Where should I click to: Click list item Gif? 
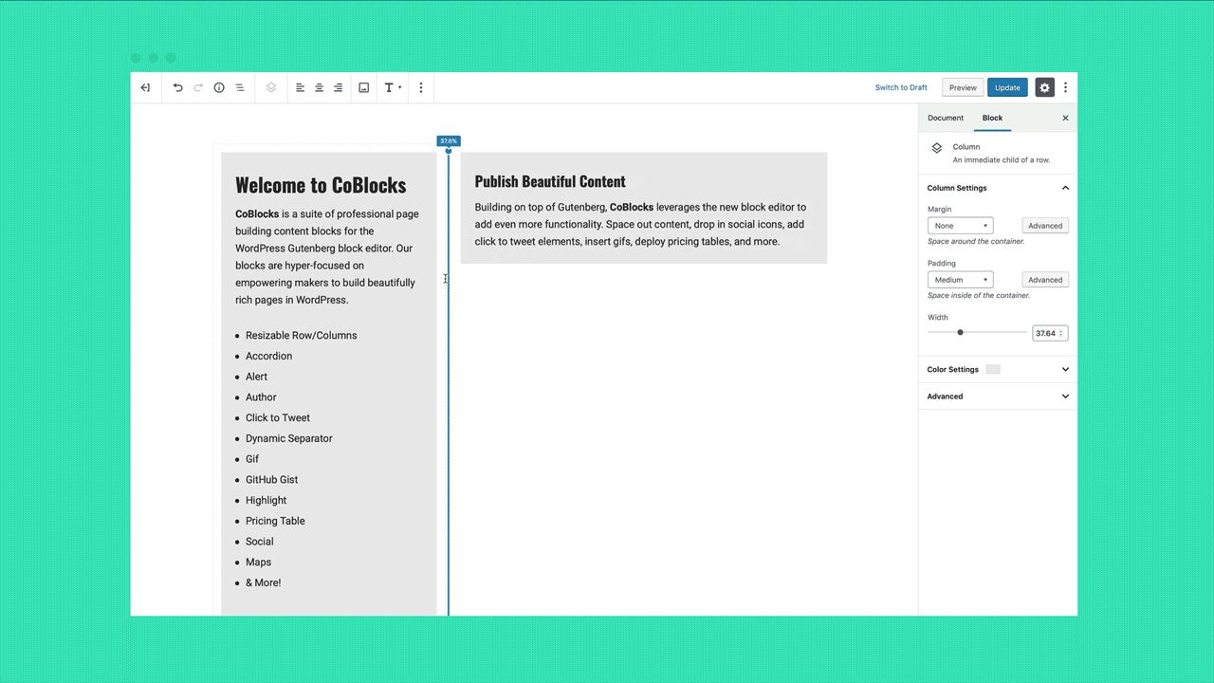(252, 459)
